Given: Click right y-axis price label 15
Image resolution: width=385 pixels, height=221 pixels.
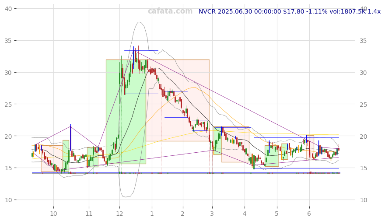Looking at the screenshot, I should pyautogui.click(x=364, y=168).
